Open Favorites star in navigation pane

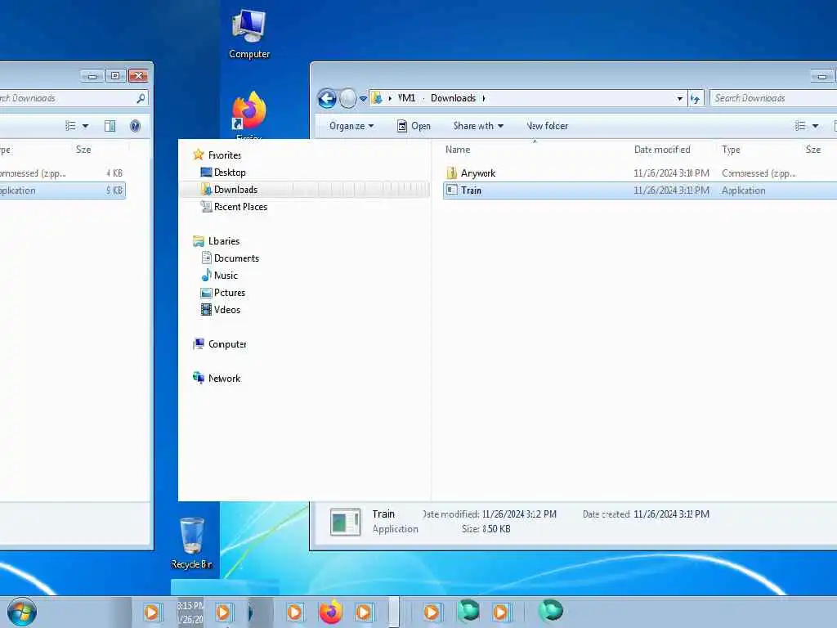tap(199, 155)
